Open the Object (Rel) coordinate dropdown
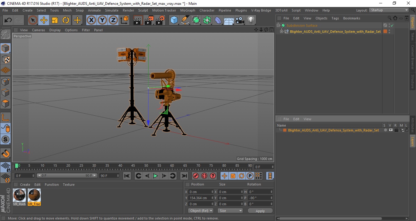This screenshot has height=221, width=416. click(x=201, y=211)
